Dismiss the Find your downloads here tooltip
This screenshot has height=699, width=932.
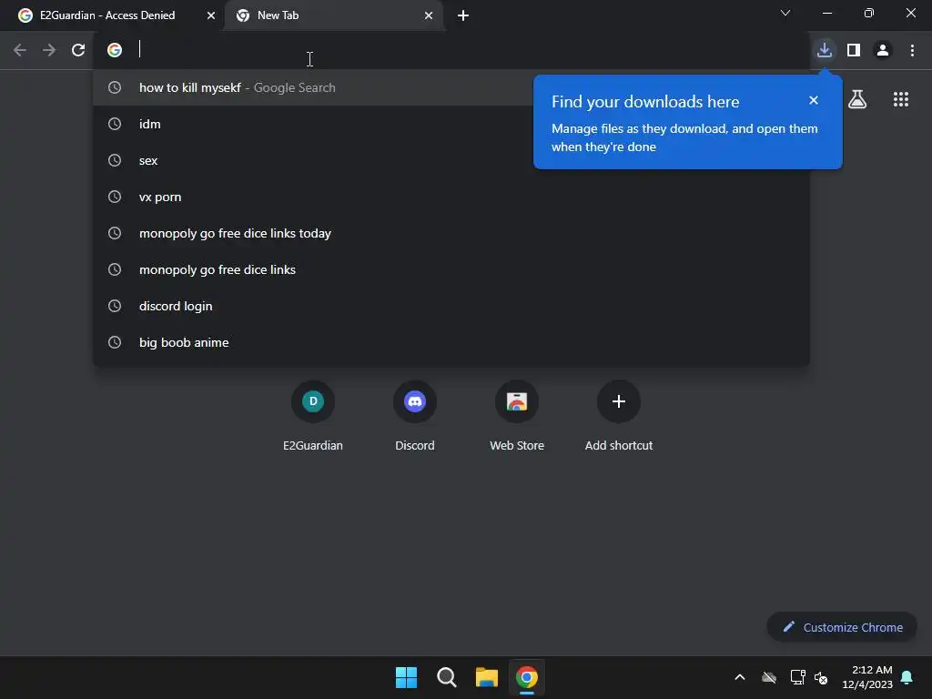pos(814,100)
